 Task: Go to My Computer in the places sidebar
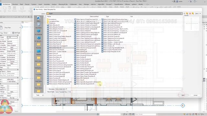click(x=38, y=32)
